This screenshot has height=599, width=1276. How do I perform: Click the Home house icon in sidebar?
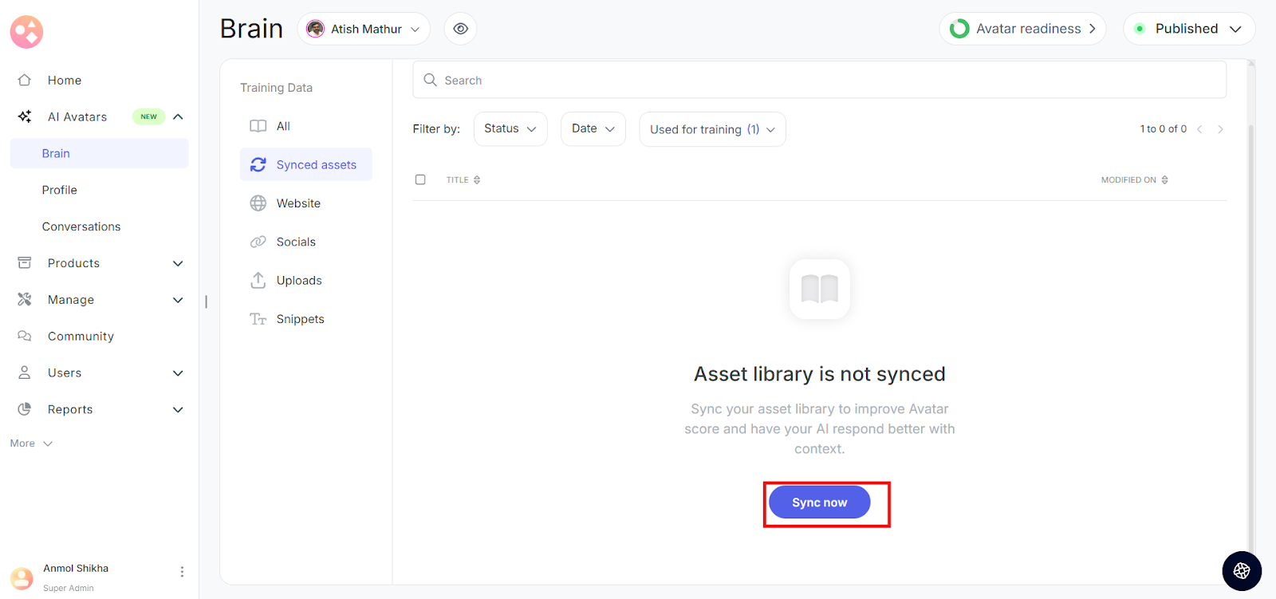coord(25,80)
